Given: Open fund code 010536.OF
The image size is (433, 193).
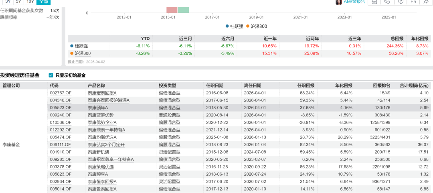Looking at the screenshot, I should click(61, 122).
